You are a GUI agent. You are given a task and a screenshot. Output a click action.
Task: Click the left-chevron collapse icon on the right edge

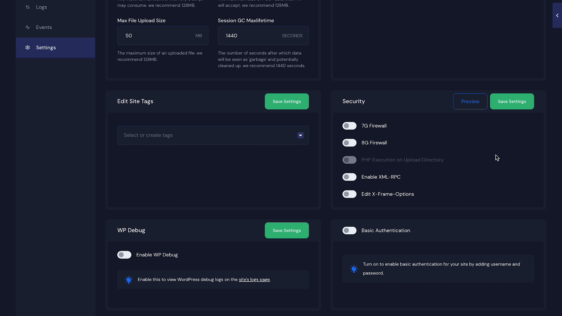557,15
